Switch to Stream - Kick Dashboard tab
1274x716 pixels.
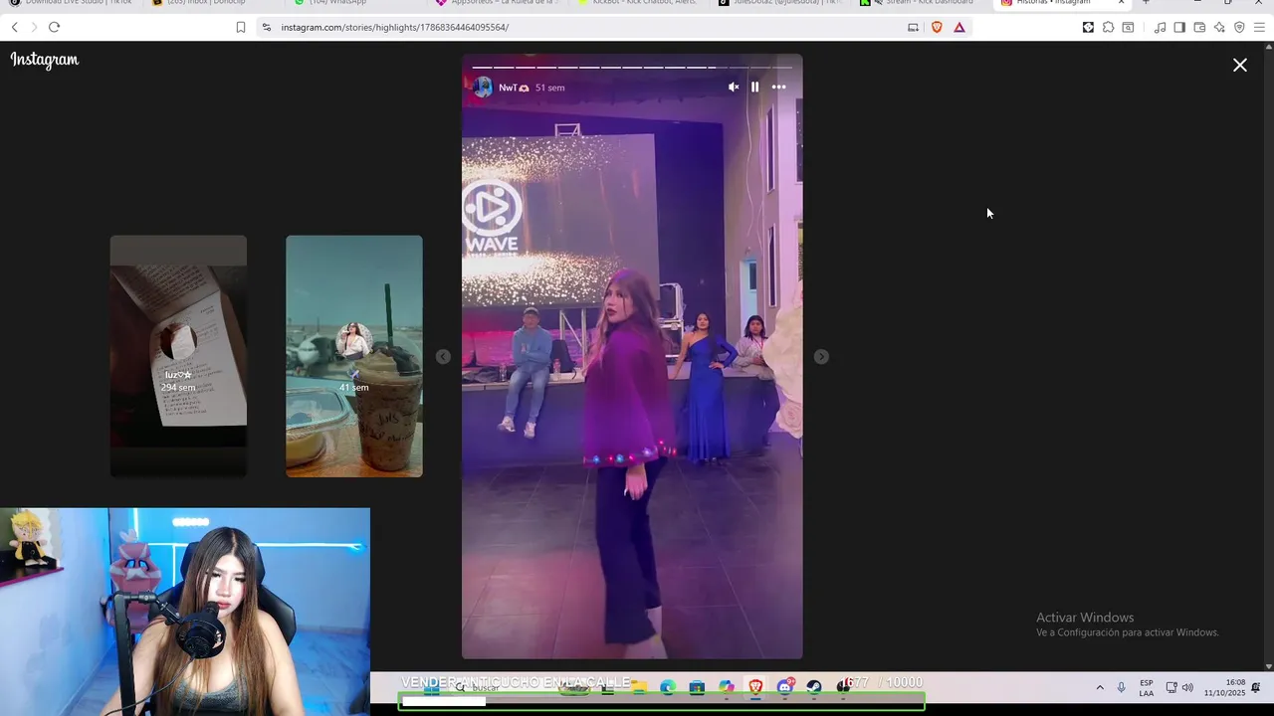coord(921,3)
